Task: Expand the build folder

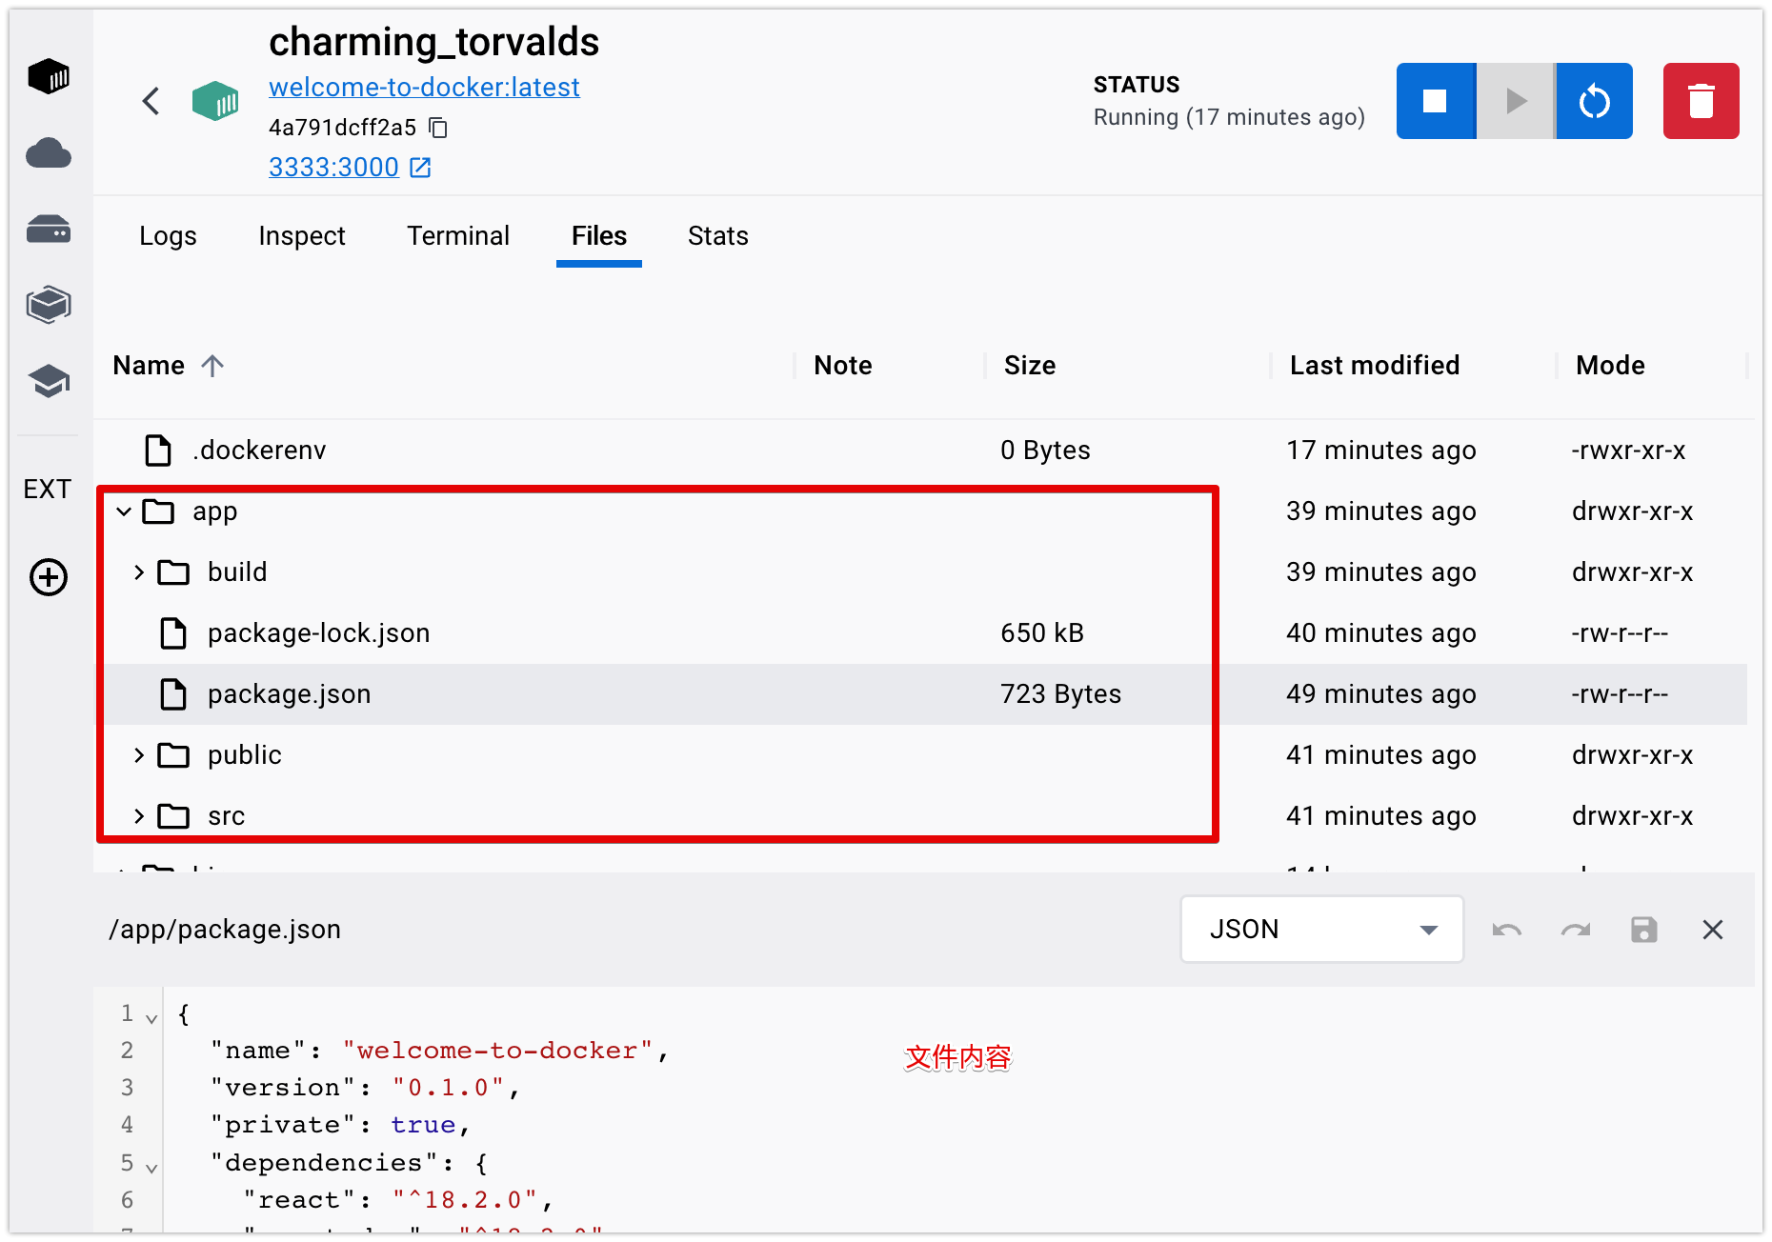Action: pos(139,572)
